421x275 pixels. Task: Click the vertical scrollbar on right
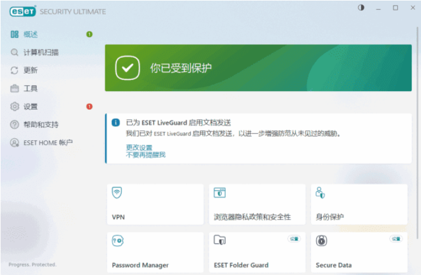(417, 133)
